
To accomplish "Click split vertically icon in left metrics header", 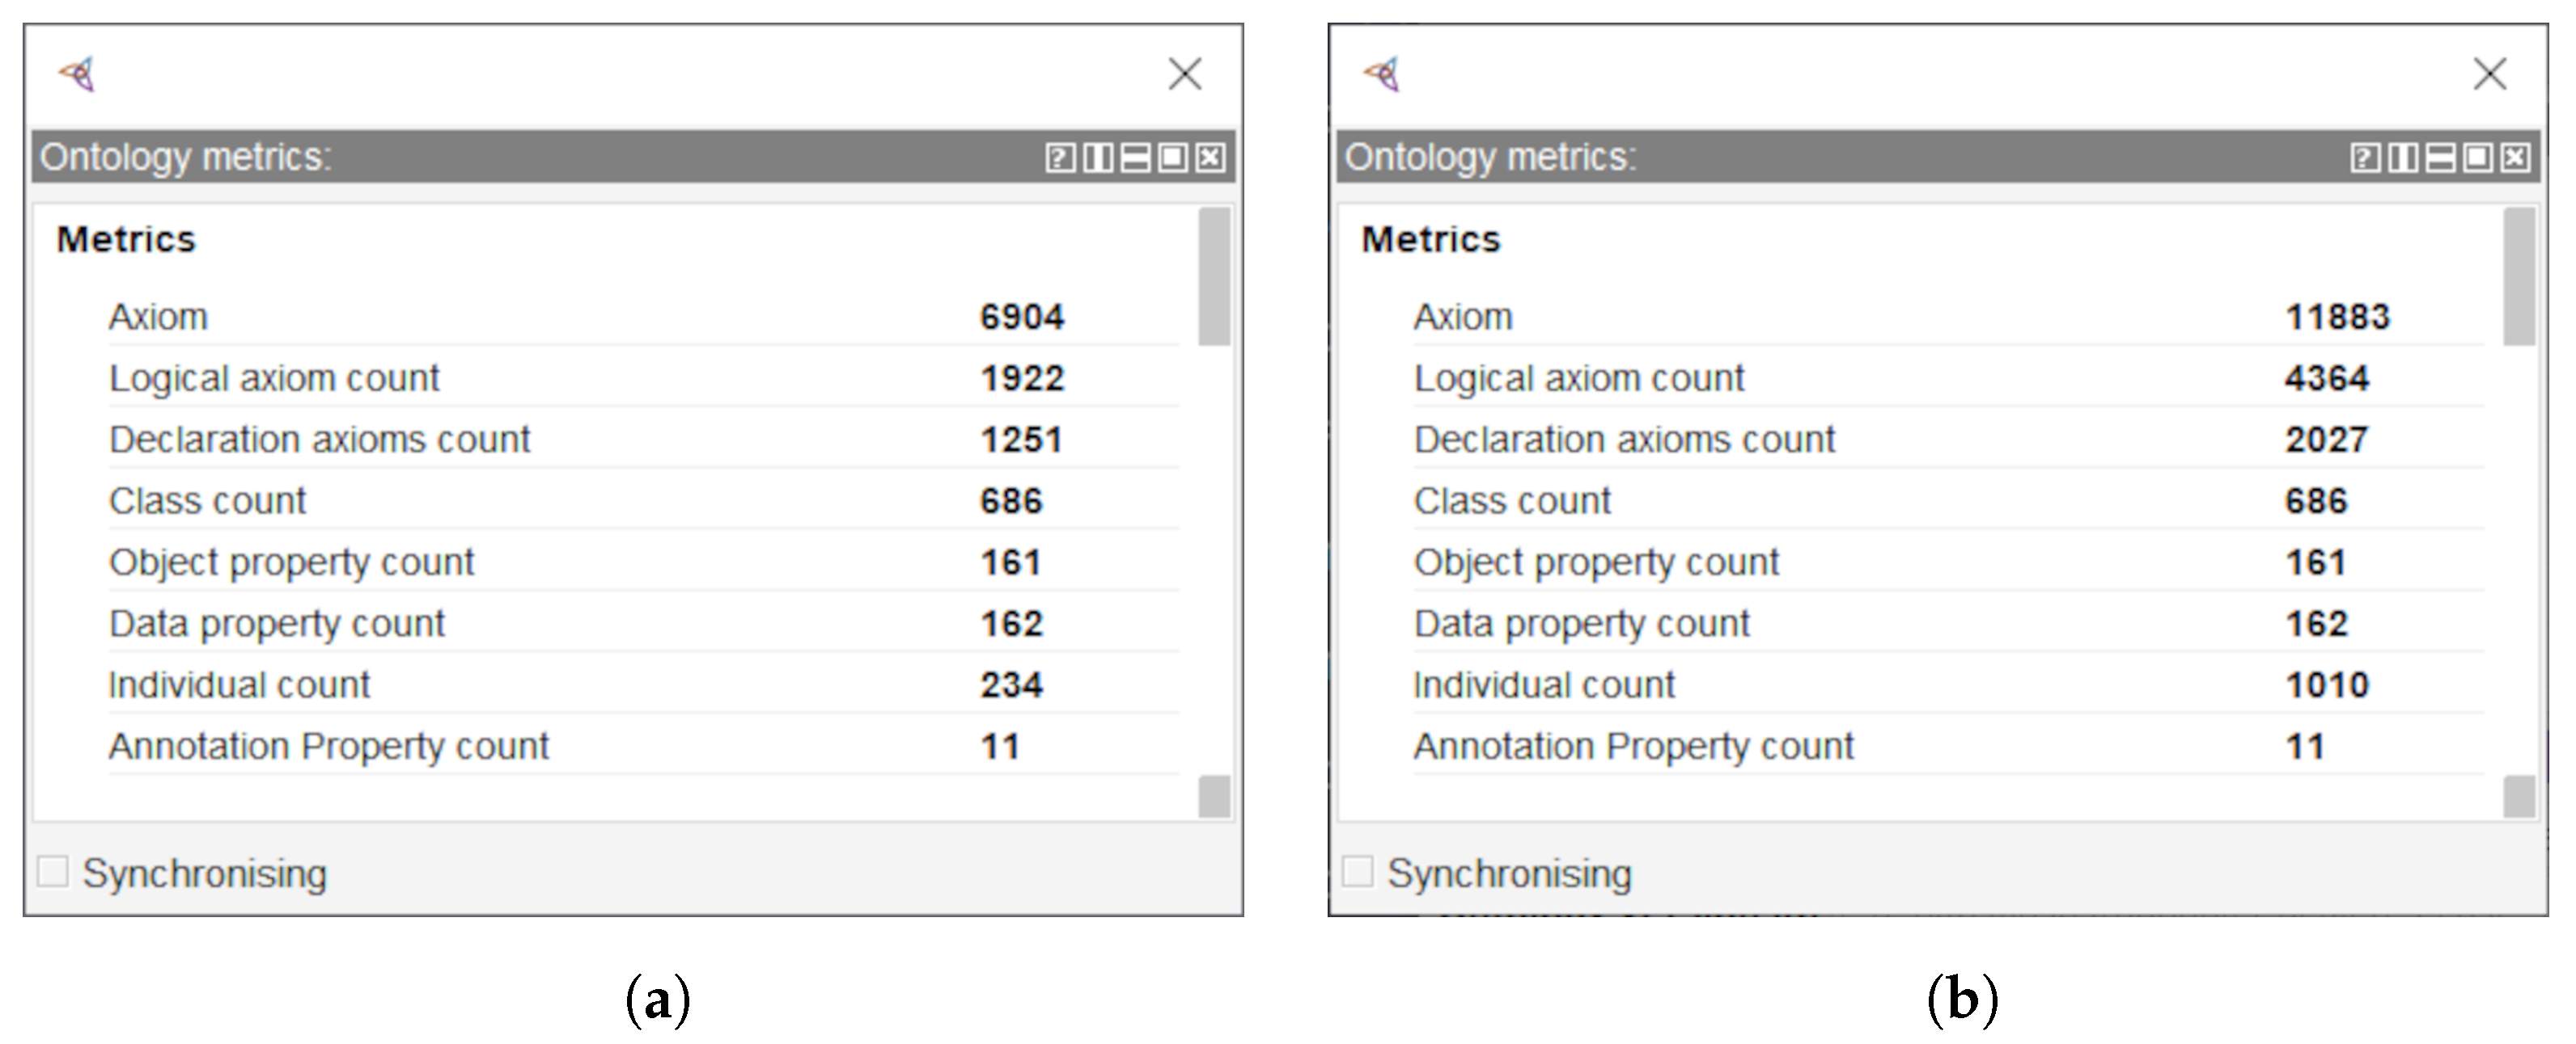I will point(1098,158).
